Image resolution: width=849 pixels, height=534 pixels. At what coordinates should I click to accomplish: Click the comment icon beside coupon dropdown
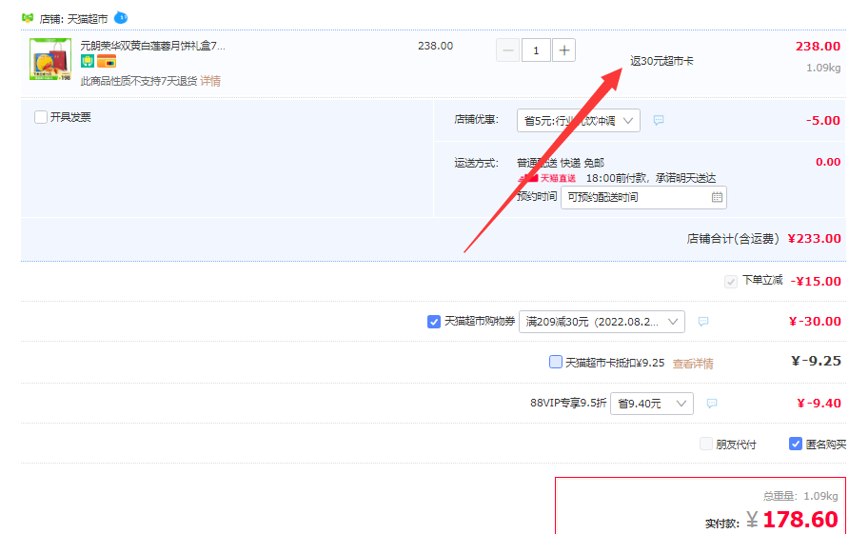pyautogui.click(x=703, y=322)
